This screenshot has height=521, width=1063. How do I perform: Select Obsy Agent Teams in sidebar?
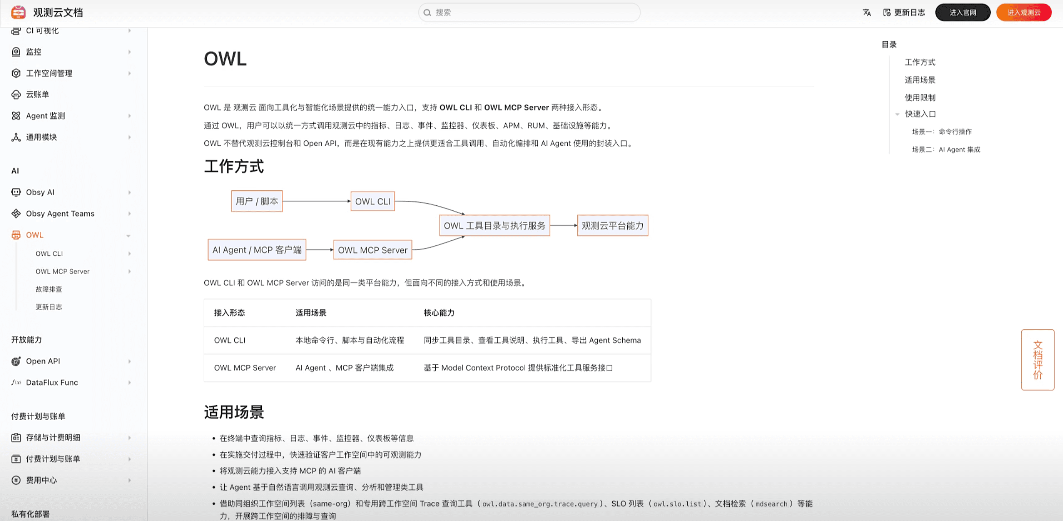coord(60,213)
